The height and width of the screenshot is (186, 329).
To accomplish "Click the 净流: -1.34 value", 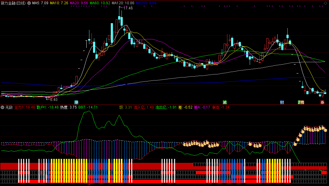I will point(221,107).
